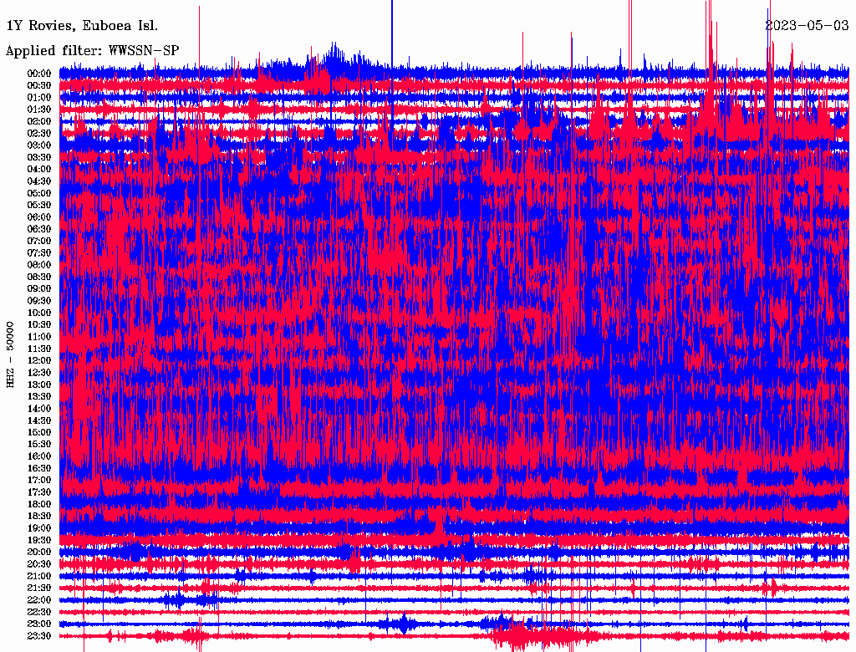Image resolution: width=856 pixels, height=652 pixels.
Task: Click the 21:30 time marker
Action: pos(39,588)
